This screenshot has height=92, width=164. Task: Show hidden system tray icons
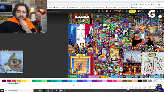coord(150,90)
